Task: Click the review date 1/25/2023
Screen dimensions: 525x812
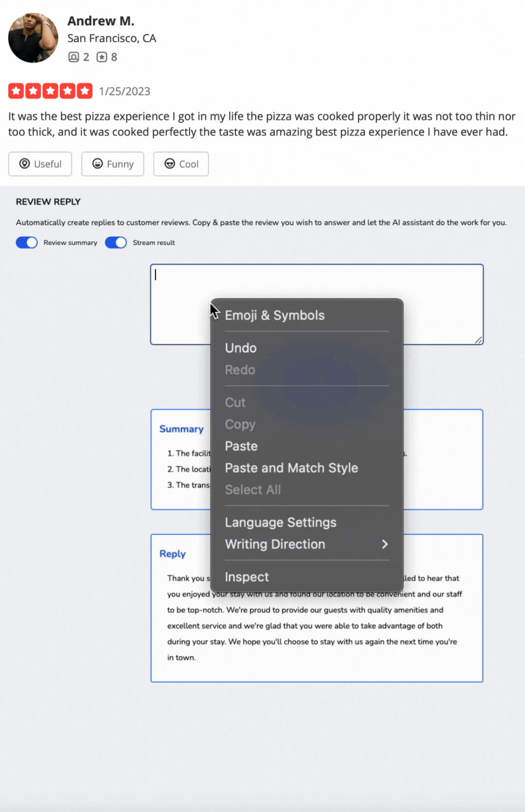Action: (x=124, y=91)
